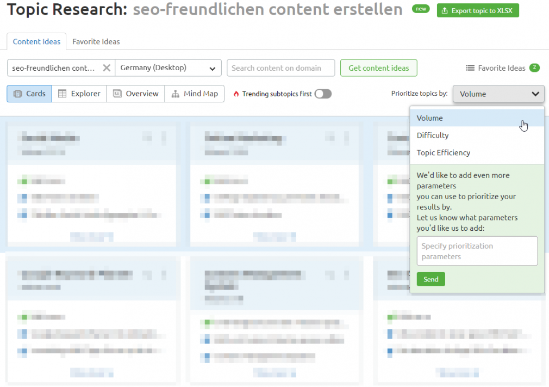Click the Search content on domain field
This screenshot has width=549, height=387.
(281, 67)
